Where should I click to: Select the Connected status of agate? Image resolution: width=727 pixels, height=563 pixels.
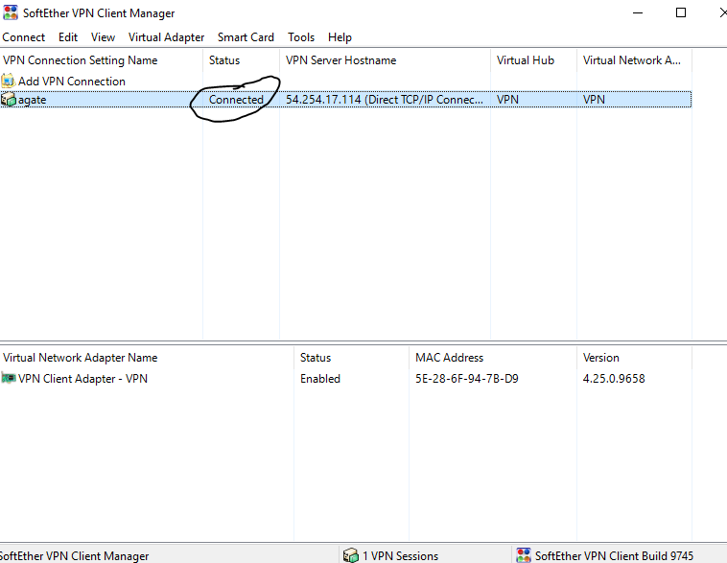pyautogui.click(x=236, y=100)
